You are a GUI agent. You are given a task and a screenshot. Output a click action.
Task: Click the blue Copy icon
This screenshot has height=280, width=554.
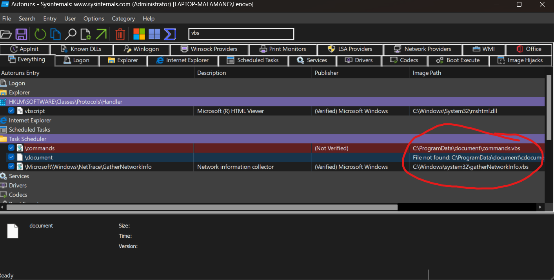(x=55, y=34)
